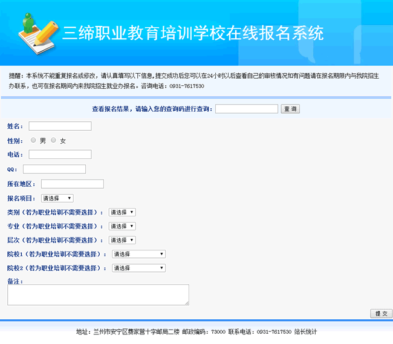This screenshot has height=344, width=393.
Task: Focus the 姓名 text field
Action: (60, 126)
